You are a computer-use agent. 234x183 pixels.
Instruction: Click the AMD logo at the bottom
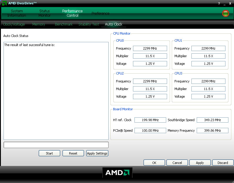[117, 173]
